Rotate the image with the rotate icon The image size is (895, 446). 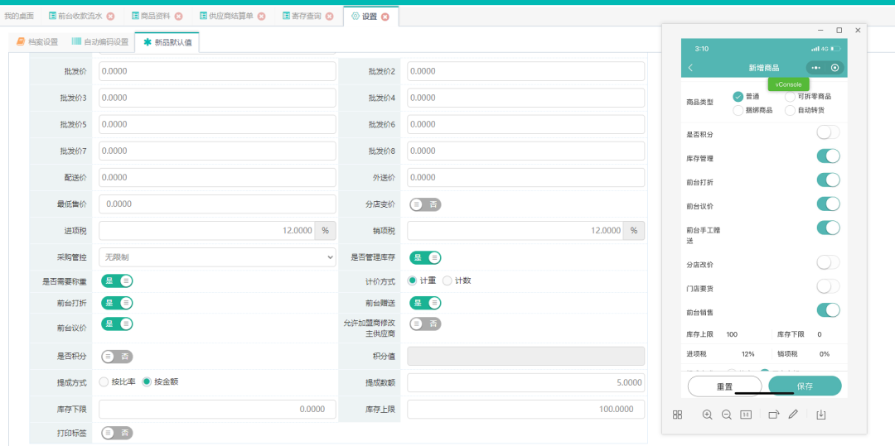pos(773,415)
